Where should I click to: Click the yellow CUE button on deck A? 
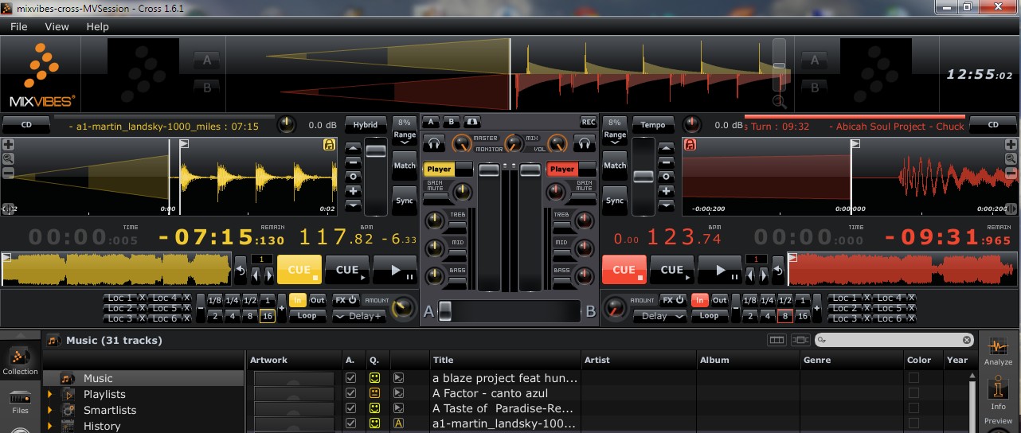pos(299,270)
